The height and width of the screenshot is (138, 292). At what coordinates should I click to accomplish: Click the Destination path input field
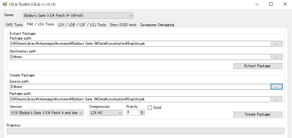pyautogui.click(x=140, y=57)
